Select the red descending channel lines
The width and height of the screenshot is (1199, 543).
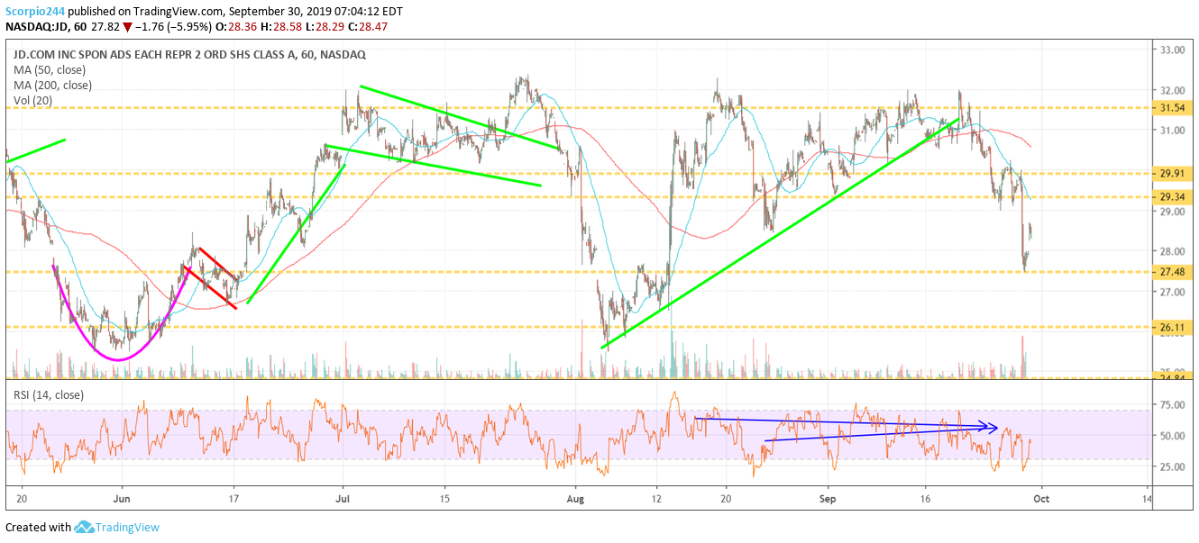point(211,277)
